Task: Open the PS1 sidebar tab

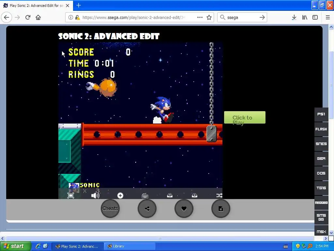Action: [x=321, y=114]
